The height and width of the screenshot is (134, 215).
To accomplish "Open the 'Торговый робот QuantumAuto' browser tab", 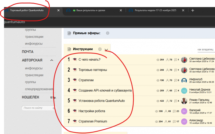I will (27, 10).
